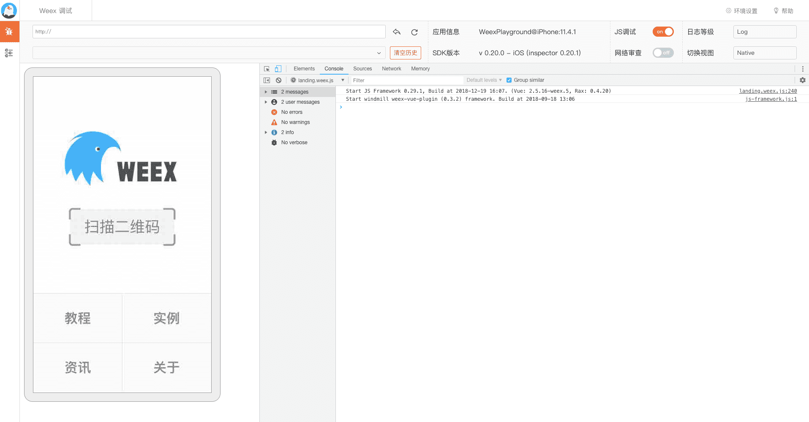
Task: Tap 关于 tile in preview
Action: [167, 368]
